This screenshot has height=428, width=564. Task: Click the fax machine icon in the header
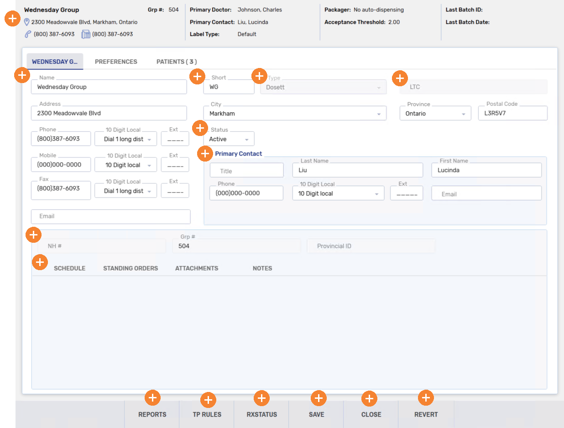tap(86, 34)
